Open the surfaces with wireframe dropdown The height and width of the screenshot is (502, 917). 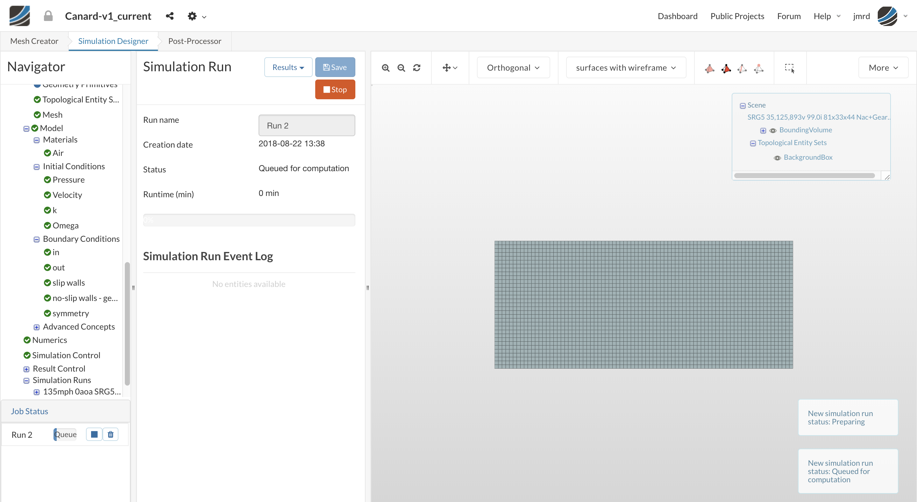[625, 67]
